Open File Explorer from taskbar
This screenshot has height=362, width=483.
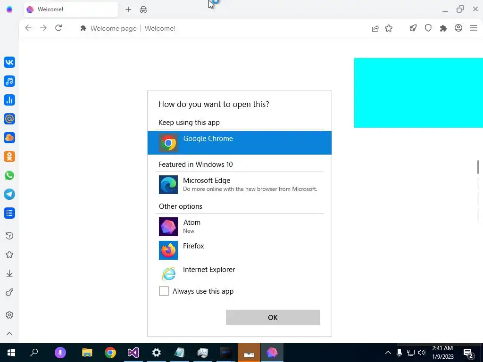point(87,353)
